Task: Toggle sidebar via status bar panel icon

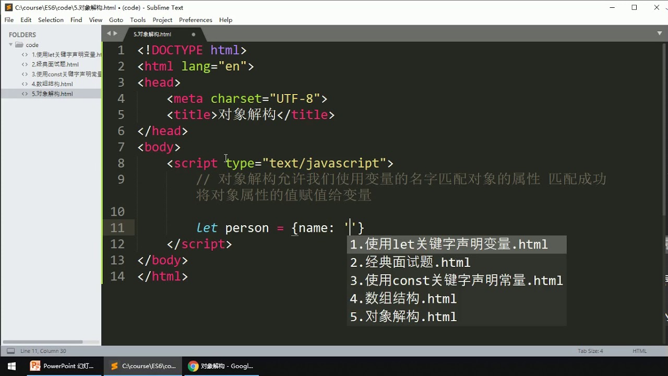Action: click(10, 351)
